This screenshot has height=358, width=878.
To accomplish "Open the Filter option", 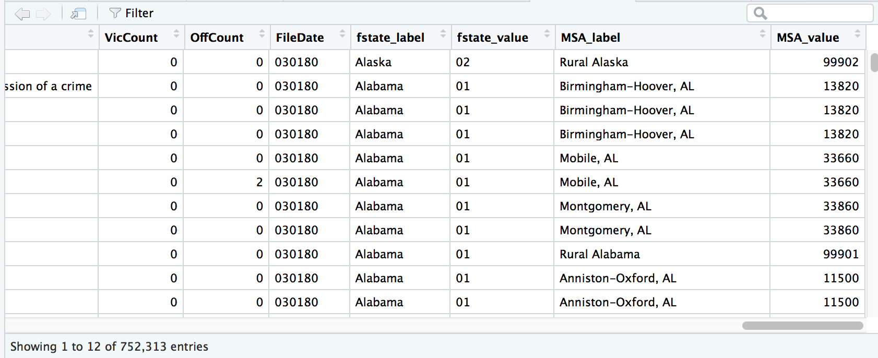I will (132, 13).
